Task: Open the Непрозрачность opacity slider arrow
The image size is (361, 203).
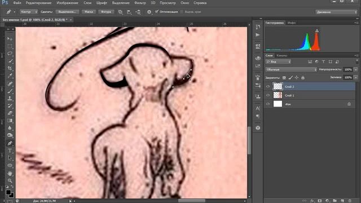Action: tap(356, 69)
